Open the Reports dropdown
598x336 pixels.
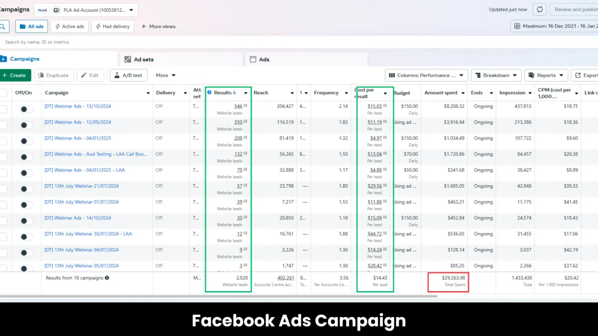pyautogui.click(x=546, y=75)
